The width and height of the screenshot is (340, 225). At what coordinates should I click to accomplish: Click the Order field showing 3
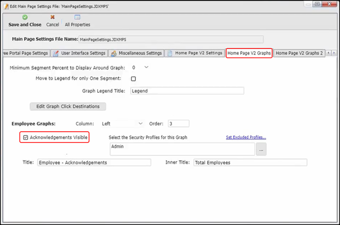point(178,123)
